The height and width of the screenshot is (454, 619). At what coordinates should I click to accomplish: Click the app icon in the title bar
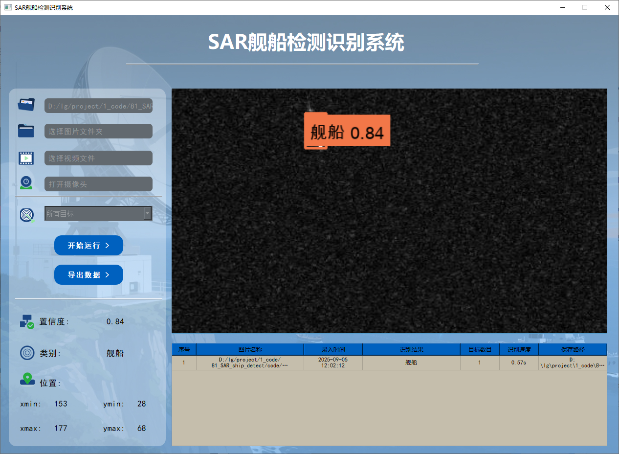pyautogui.click(x=8, y=7)
